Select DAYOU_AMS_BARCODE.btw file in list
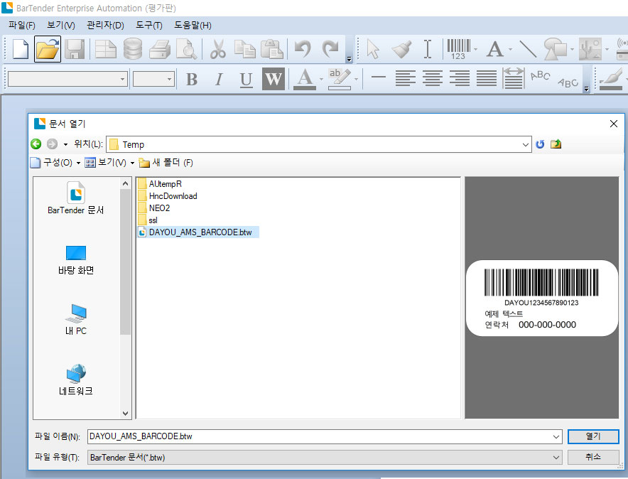This screenshot has width=628, height=479. (x=205, y=232)
